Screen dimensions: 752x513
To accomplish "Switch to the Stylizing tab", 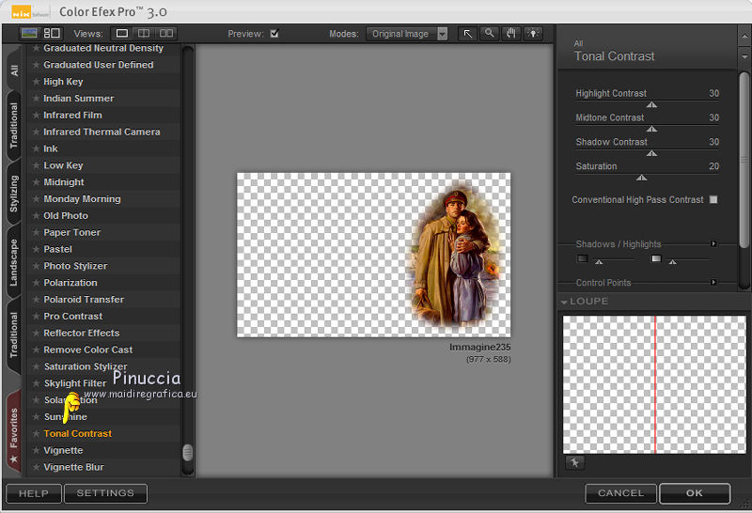I will [x=13, y=193].
